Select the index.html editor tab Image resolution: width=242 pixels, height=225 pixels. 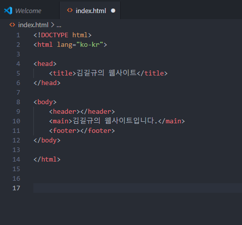90,11
